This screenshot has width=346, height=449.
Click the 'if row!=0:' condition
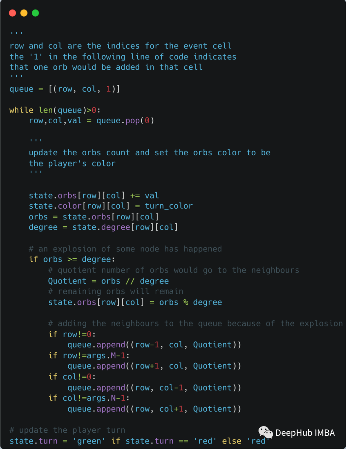click(x=72, y=334)
